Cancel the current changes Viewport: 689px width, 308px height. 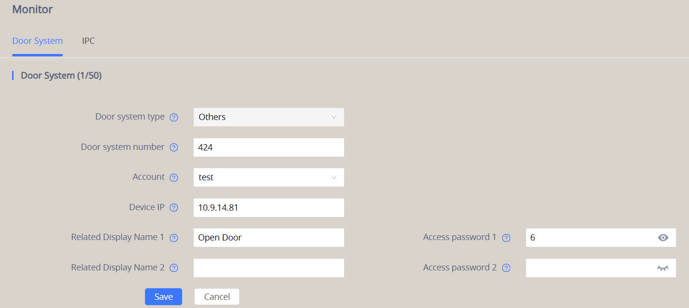[216, 296]
